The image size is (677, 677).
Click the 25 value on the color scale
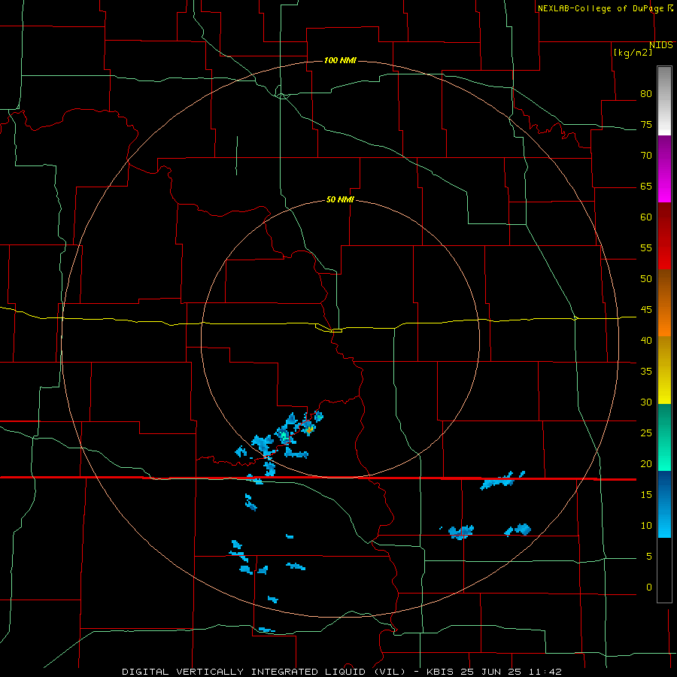[x=646, y=433]
